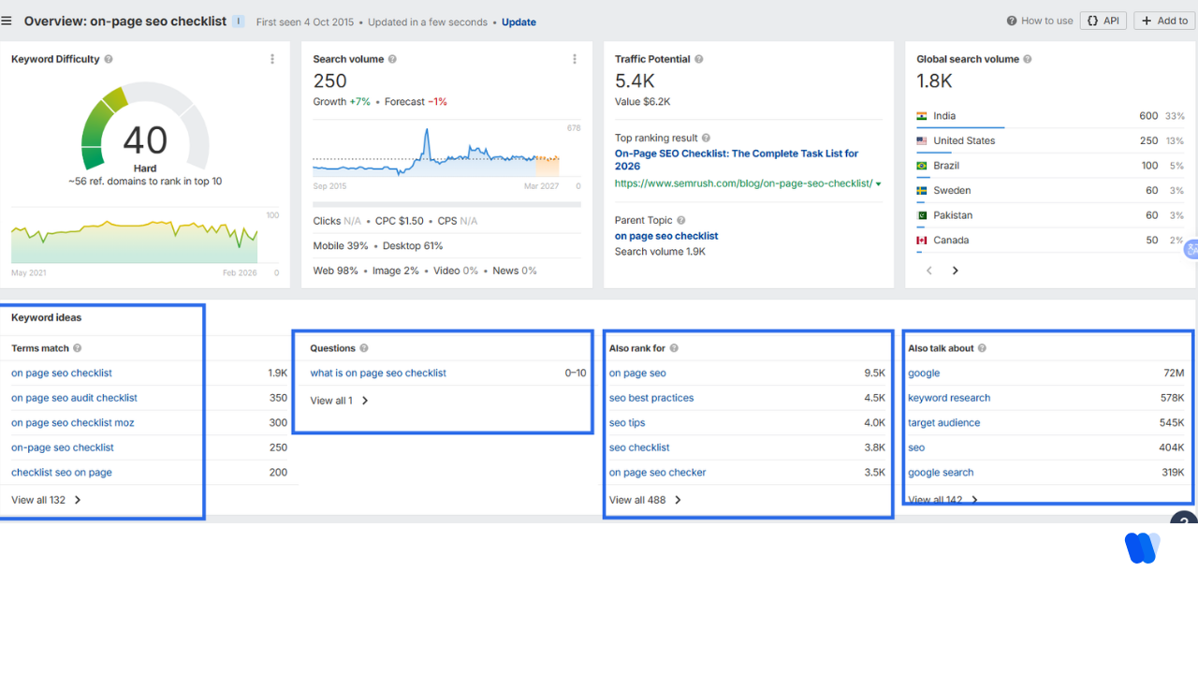Open the How to use guide
The image size is (1198, 674).
coord(1040,21)
